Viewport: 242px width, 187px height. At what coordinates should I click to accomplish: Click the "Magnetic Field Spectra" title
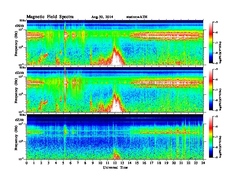50,17
